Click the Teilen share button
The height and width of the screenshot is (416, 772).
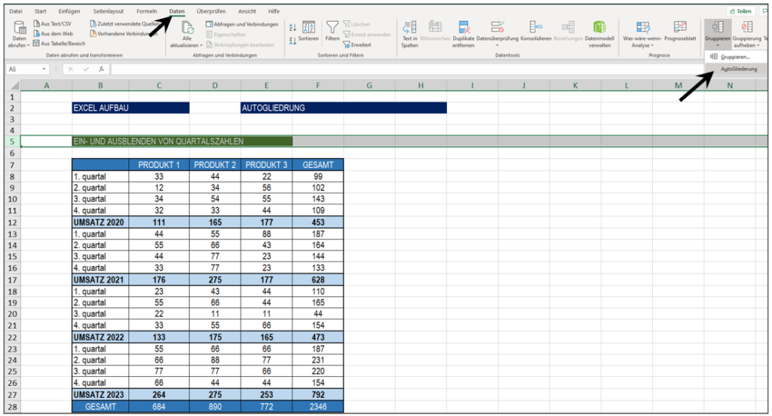point(741,11)
